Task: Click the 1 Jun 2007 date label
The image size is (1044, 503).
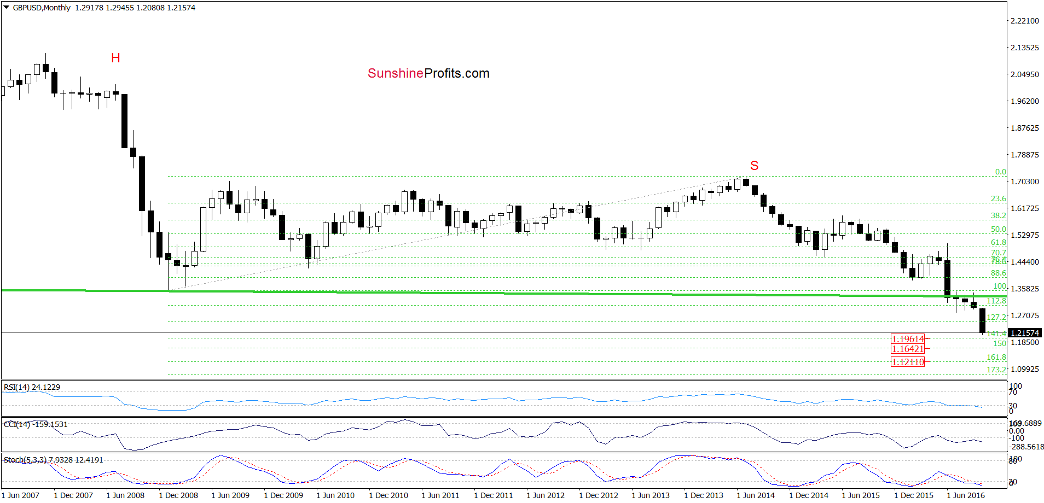Action: (x=20, y=495)
